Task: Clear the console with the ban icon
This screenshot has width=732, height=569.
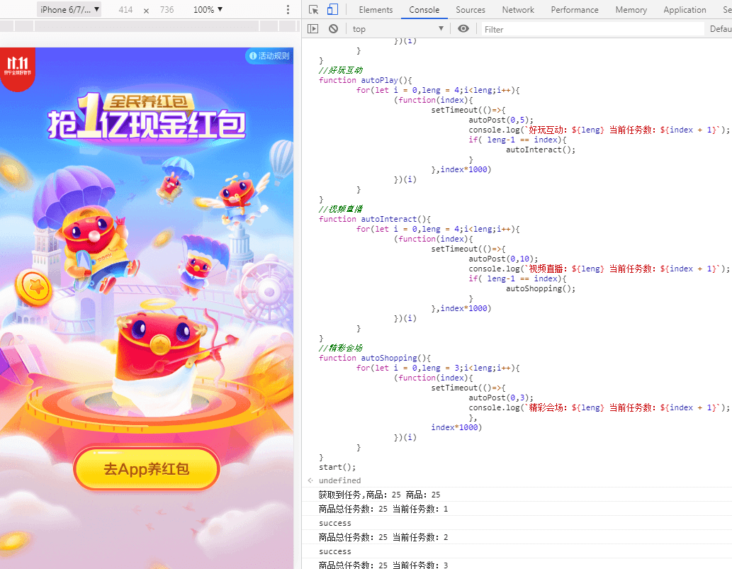Action: coord(333,29)
